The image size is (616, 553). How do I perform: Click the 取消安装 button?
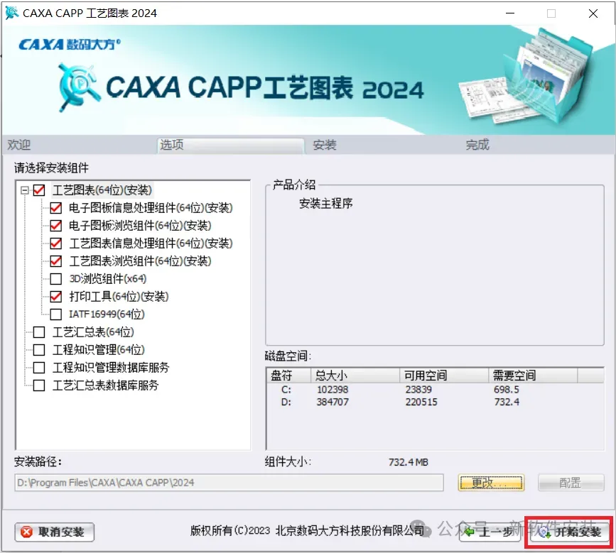[x=55, y=532]
